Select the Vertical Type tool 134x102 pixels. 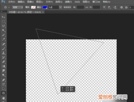click(3, 84)
